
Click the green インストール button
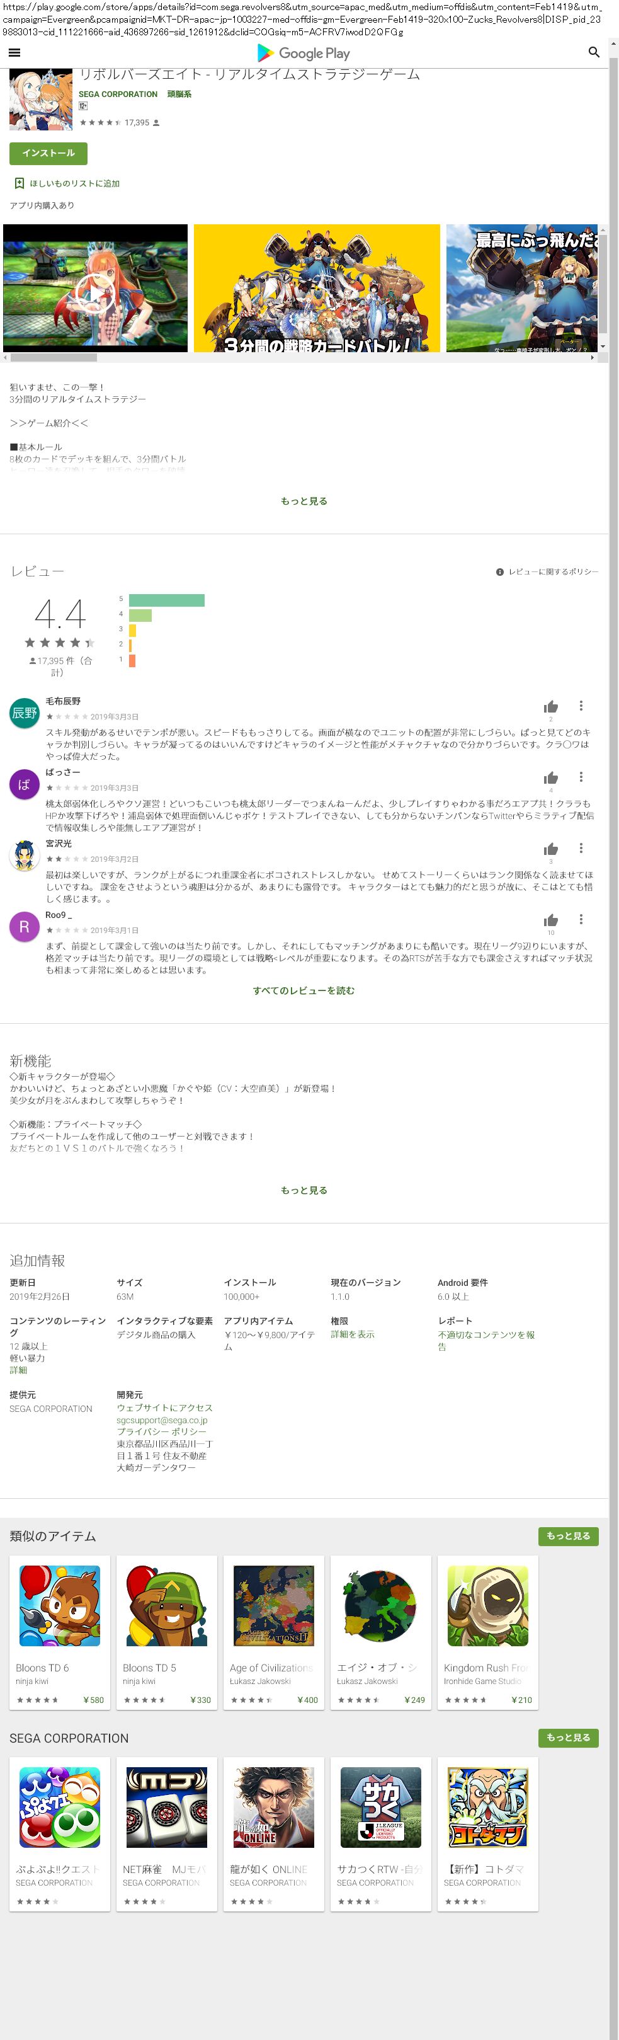click(48, 153)
